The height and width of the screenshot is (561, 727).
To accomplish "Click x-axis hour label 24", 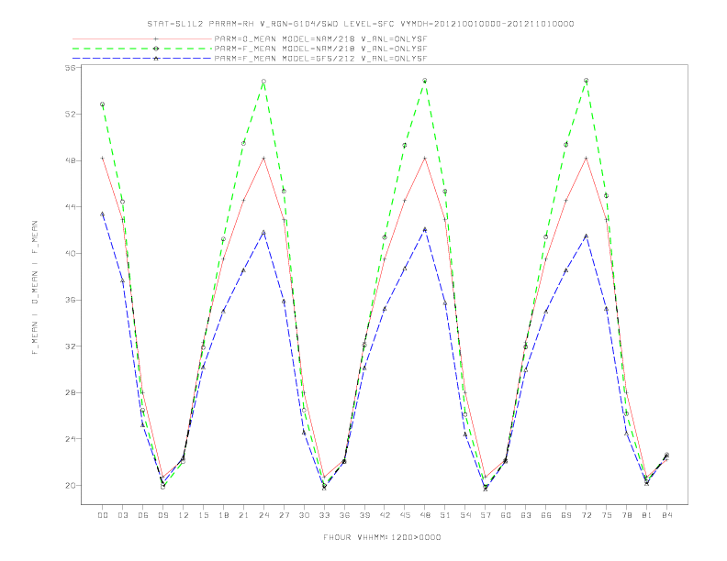I will click(263, 515).
